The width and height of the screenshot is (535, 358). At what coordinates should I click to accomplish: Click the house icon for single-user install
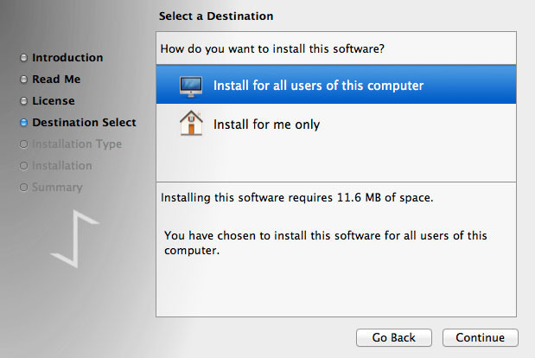click(x=190, y=124)
